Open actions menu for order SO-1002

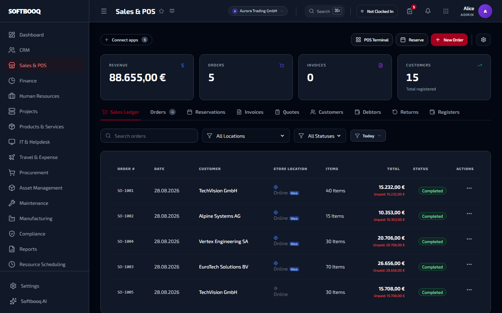(x=469, y=214)
